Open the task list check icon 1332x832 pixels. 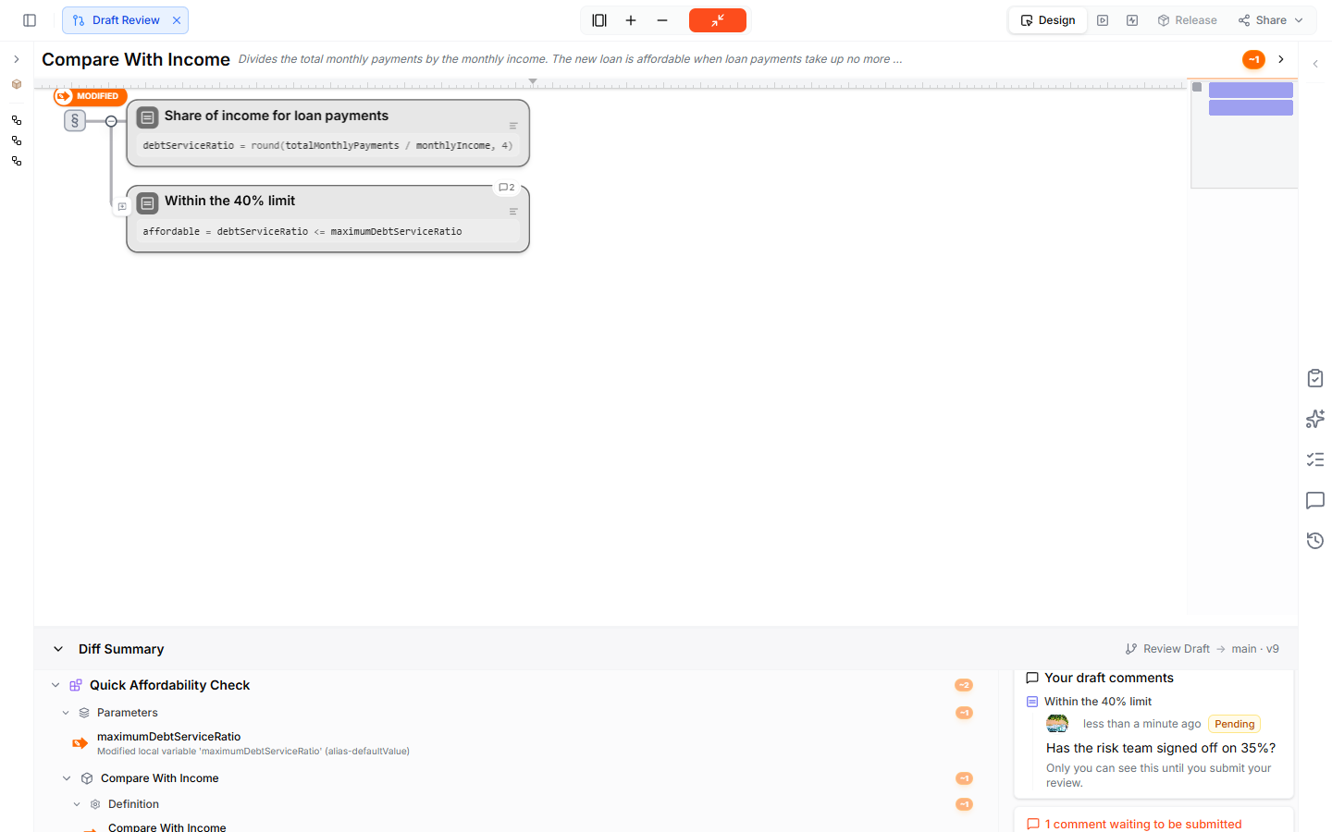tap(1315, 459)
